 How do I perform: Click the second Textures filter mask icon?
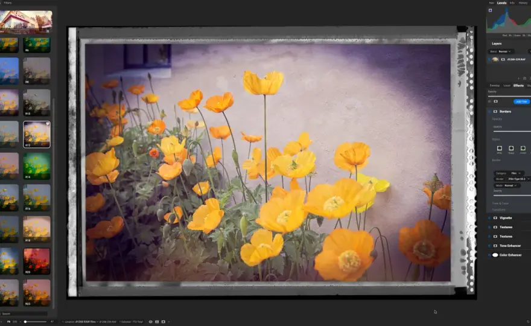[x=495, y=237]
